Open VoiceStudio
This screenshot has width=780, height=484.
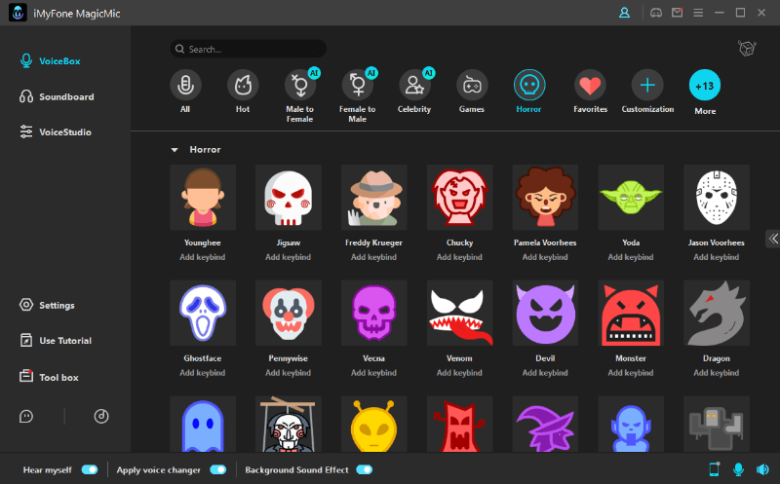[56, 132]
